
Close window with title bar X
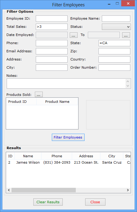(128, 4)
